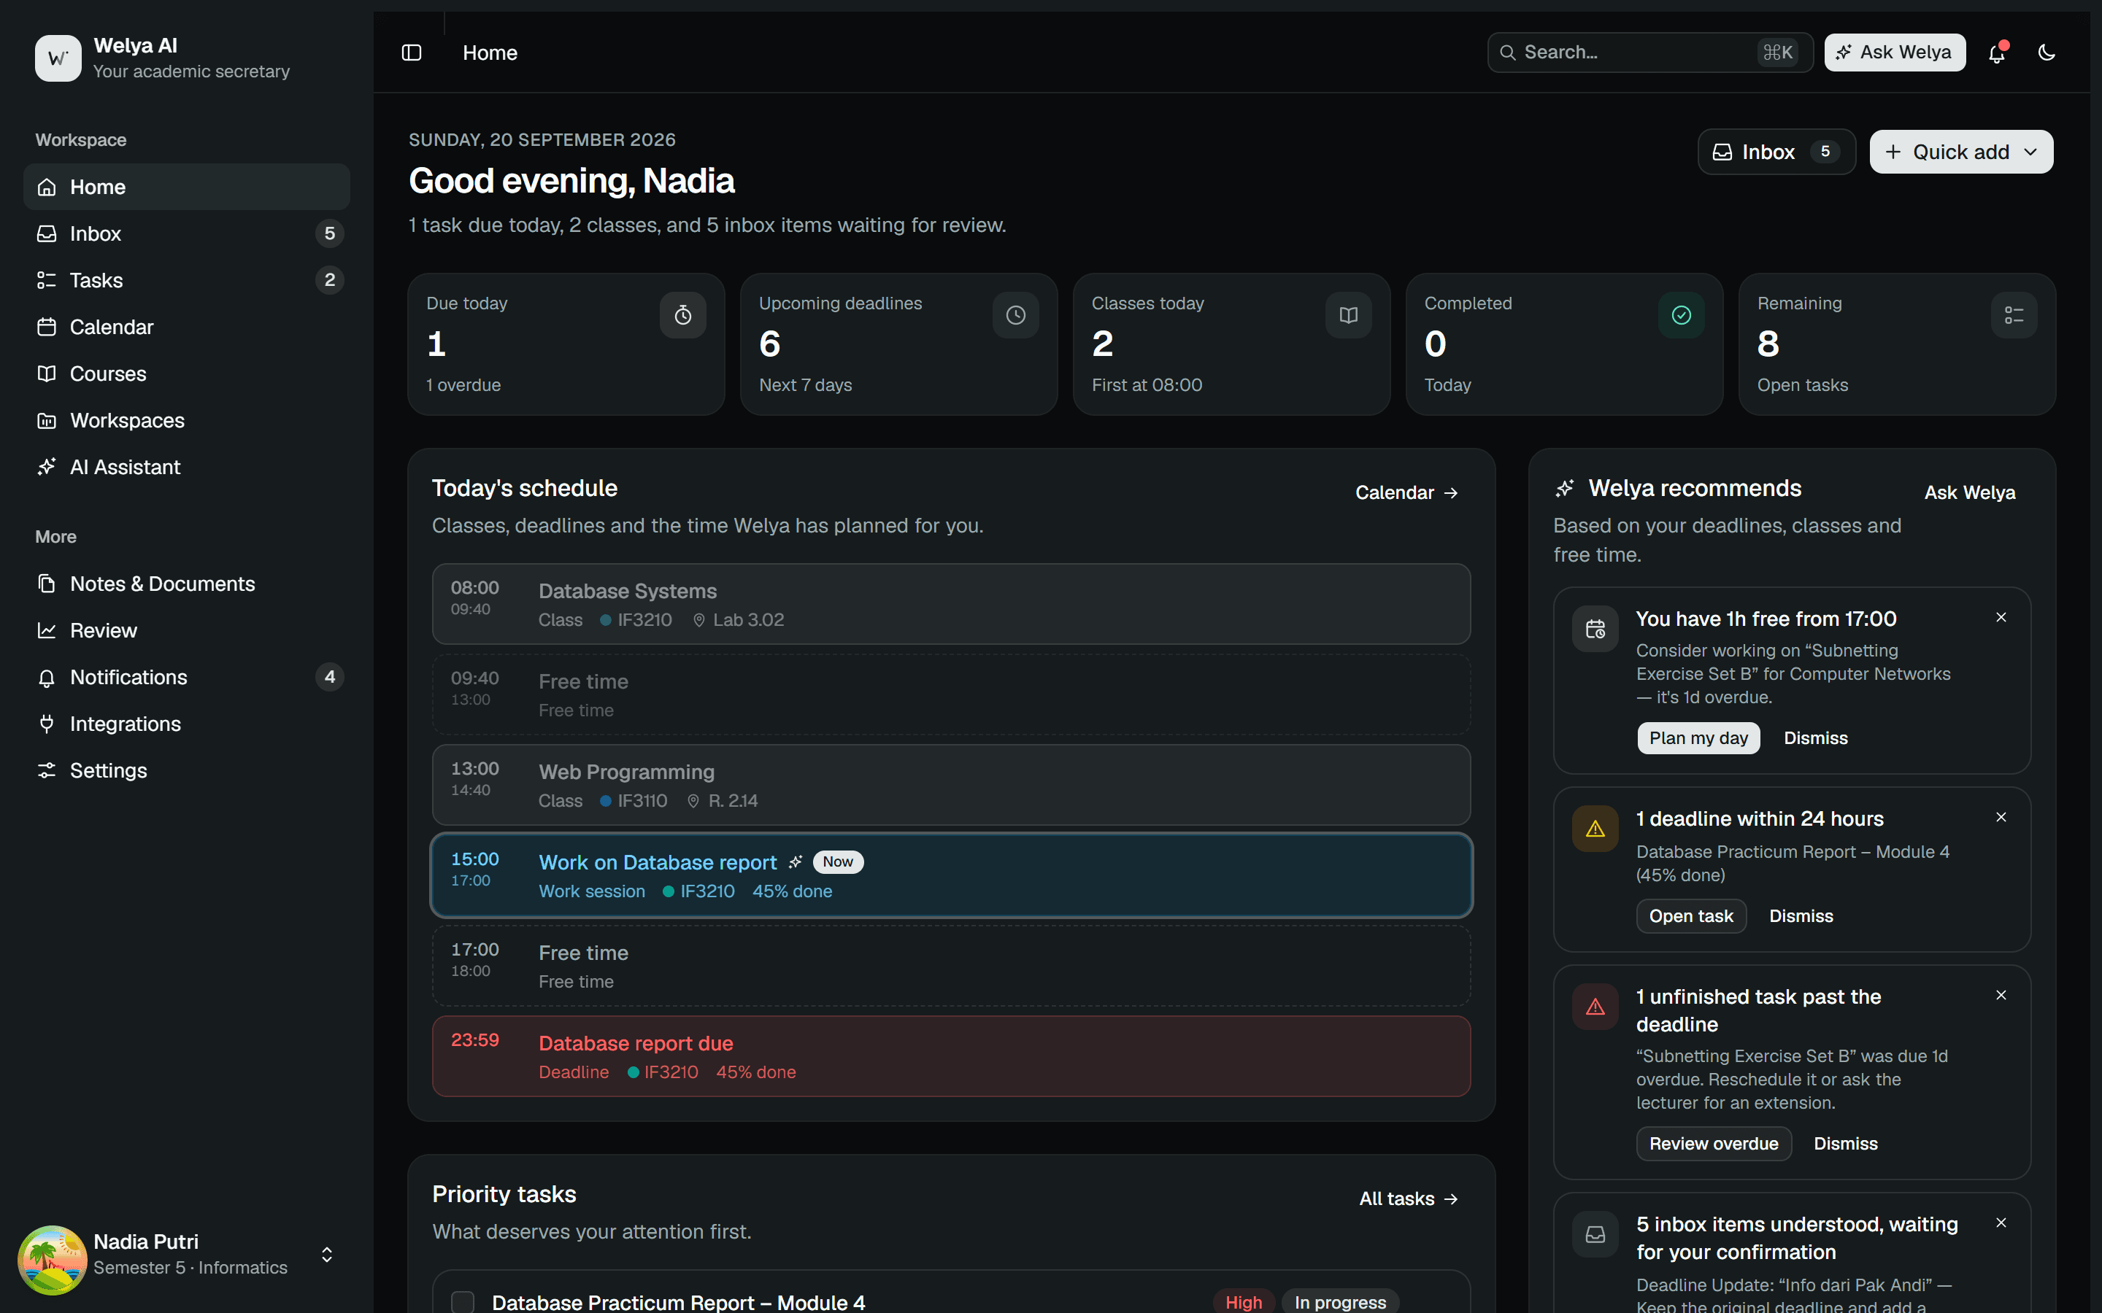Viewport: 2102px width, 1313px height.
Task: Click Dismiss on deadline within 24 hours card
Action: tap(1801, 916)
